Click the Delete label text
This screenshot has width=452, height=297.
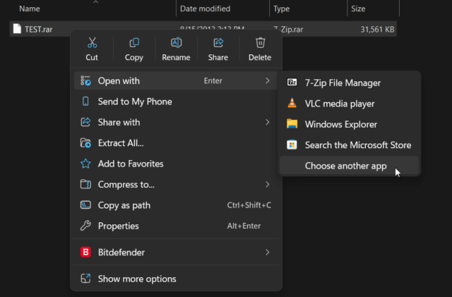(260, 57)
